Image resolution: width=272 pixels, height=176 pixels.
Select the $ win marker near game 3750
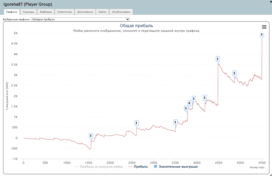(186, 109)
